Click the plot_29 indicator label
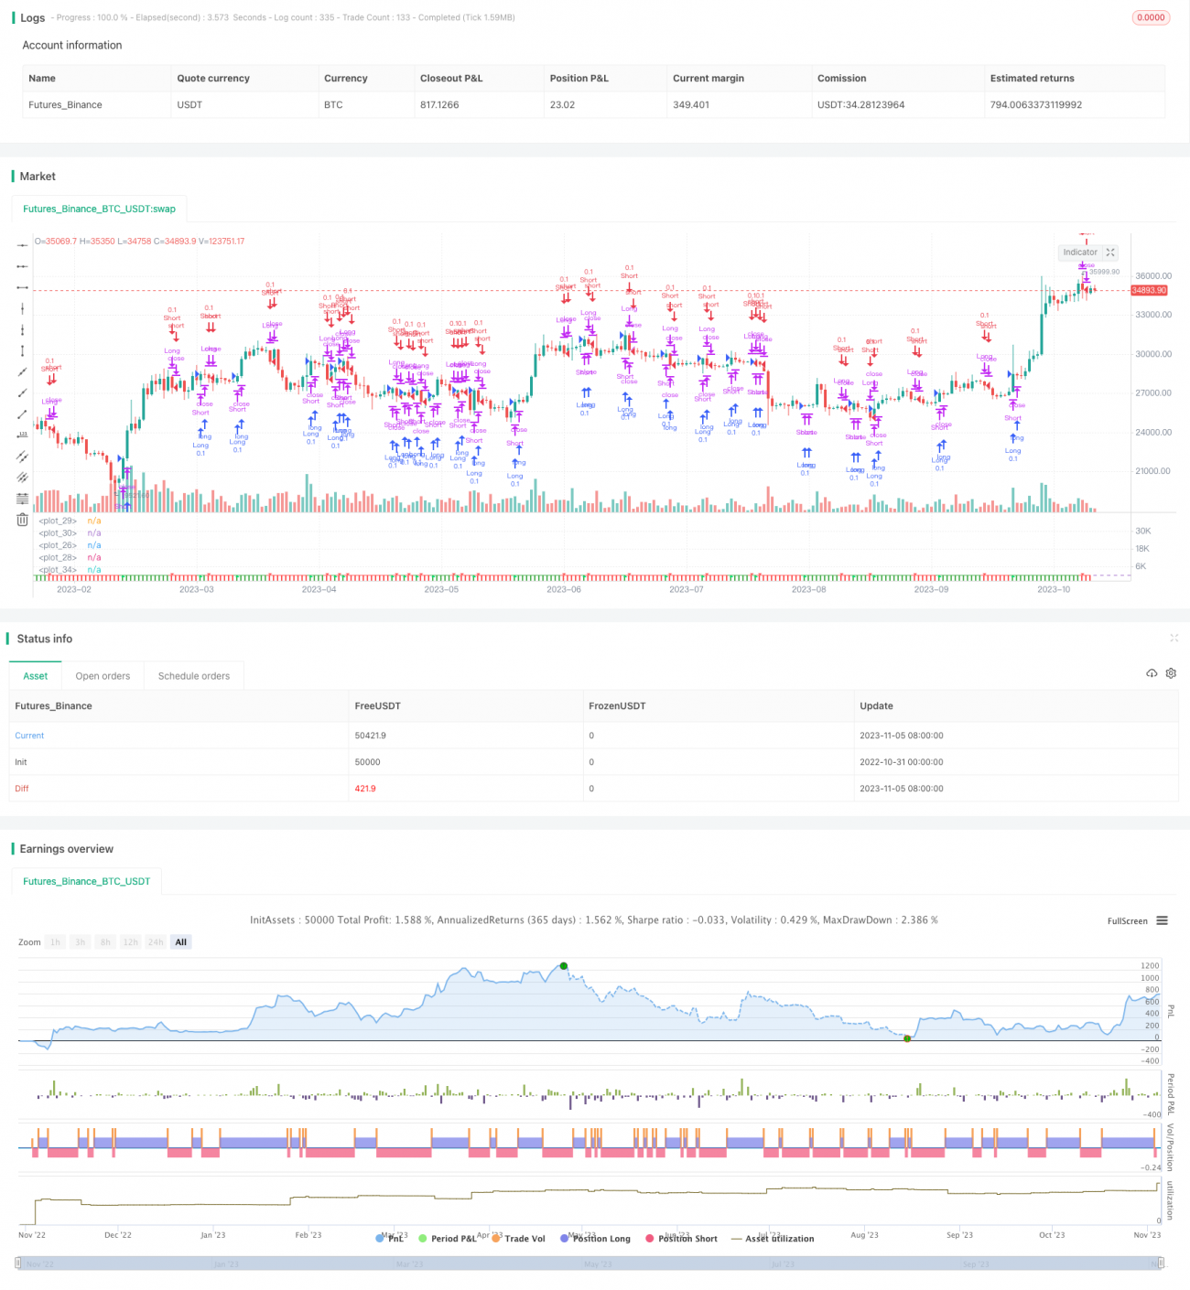Image resolution: width=1190 pixels, height=1290 pixels. [57, 521]
